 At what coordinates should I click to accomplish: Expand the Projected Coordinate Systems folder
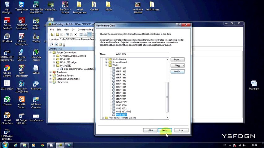pos(103,118)
